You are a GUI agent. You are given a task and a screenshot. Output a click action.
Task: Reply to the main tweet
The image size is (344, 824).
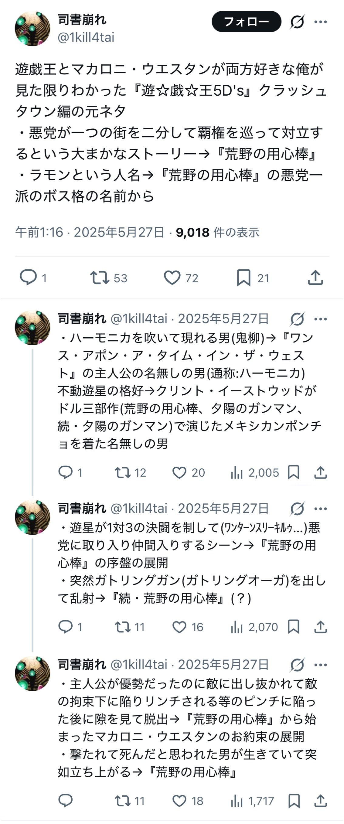coord(28,277)
